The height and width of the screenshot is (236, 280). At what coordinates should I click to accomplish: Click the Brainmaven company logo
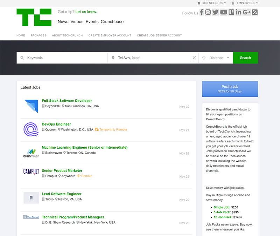pyautogui.click(x=31, y=153)
